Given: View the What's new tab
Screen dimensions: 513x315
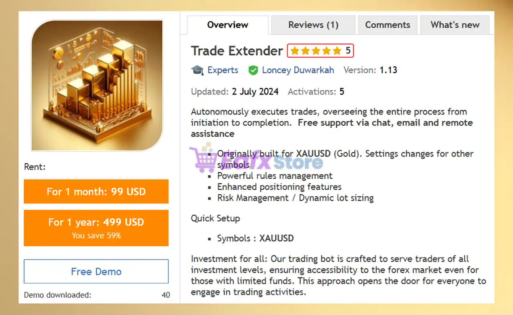Looking at the screenshot, I should point(455,25).
